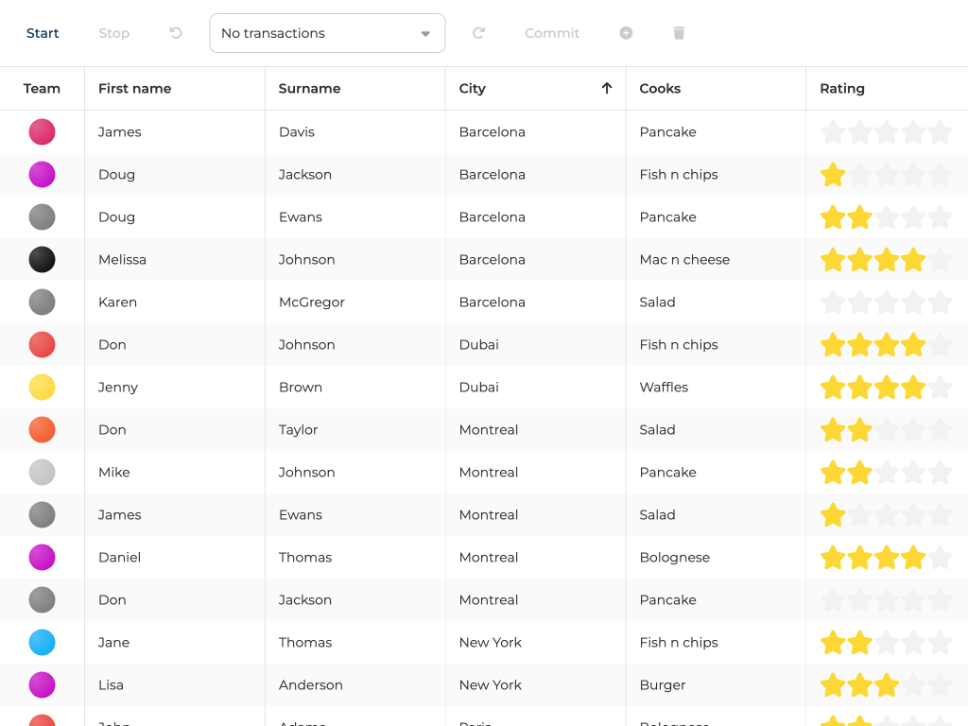The width and height of the screenshot is (968, 726).
Task: Click the trash delete icon
Action: 679,33
